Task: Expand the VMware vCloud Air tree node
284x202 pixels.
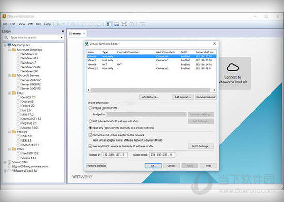Action: 5,171
